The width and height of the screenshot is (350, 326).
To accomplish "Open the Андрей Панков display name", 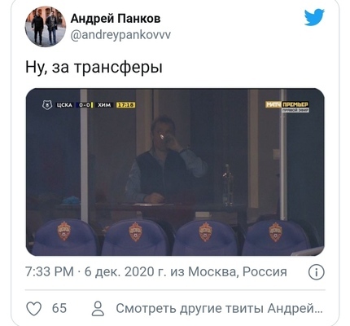I will [116, 19].
